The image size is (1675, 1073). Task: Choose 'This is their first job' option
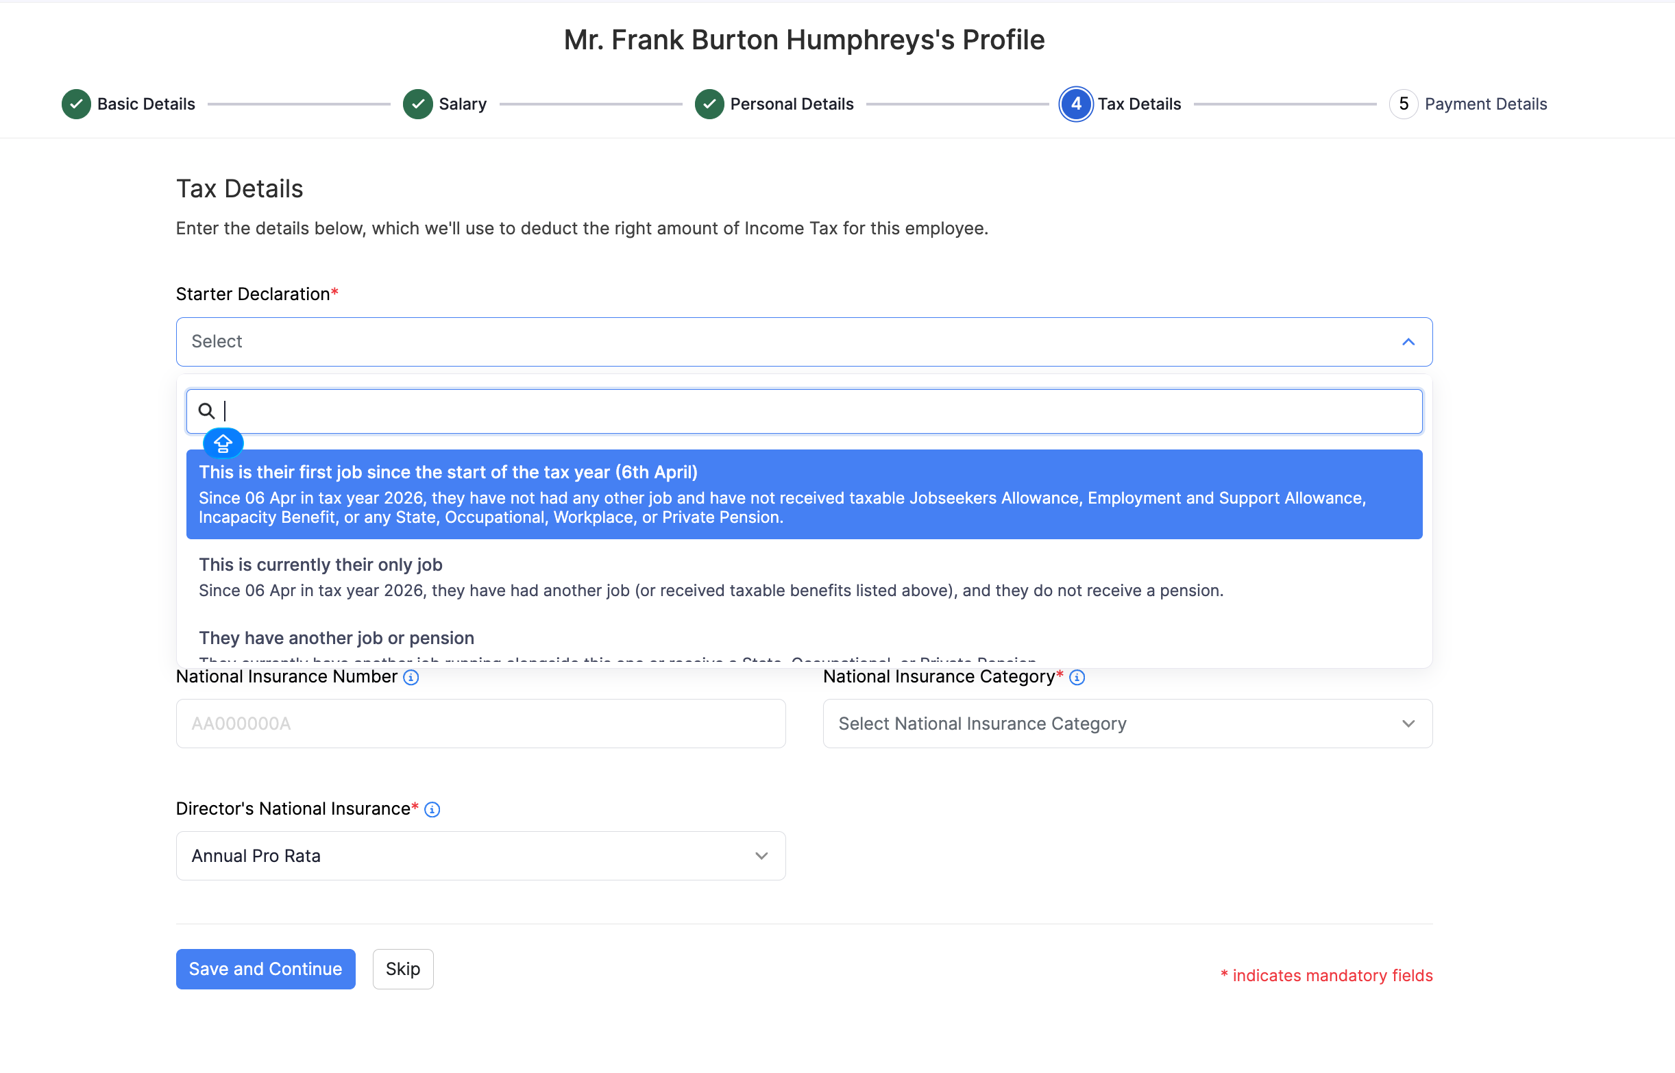pyautogui.click(x=804, y=494)
